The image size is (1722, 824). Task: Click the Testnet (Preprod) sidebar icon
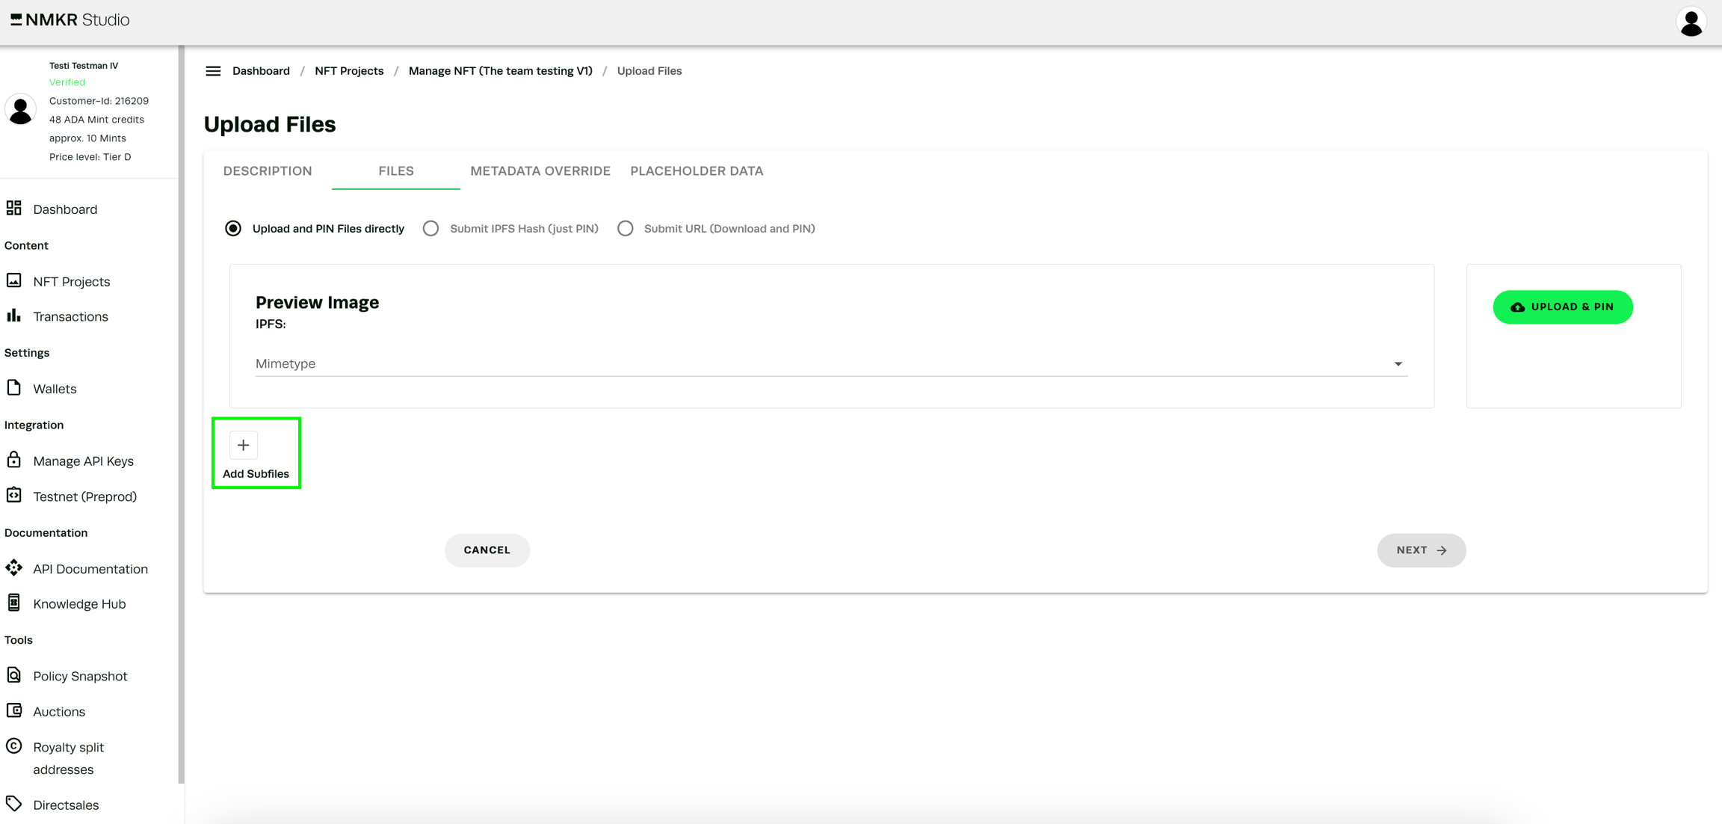[x=14, y=495]
